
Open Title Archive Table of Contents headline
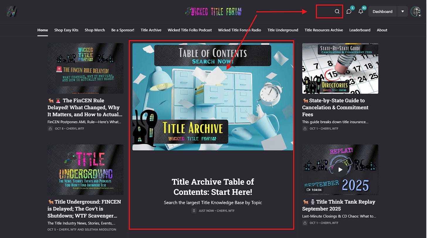point(213,187)
